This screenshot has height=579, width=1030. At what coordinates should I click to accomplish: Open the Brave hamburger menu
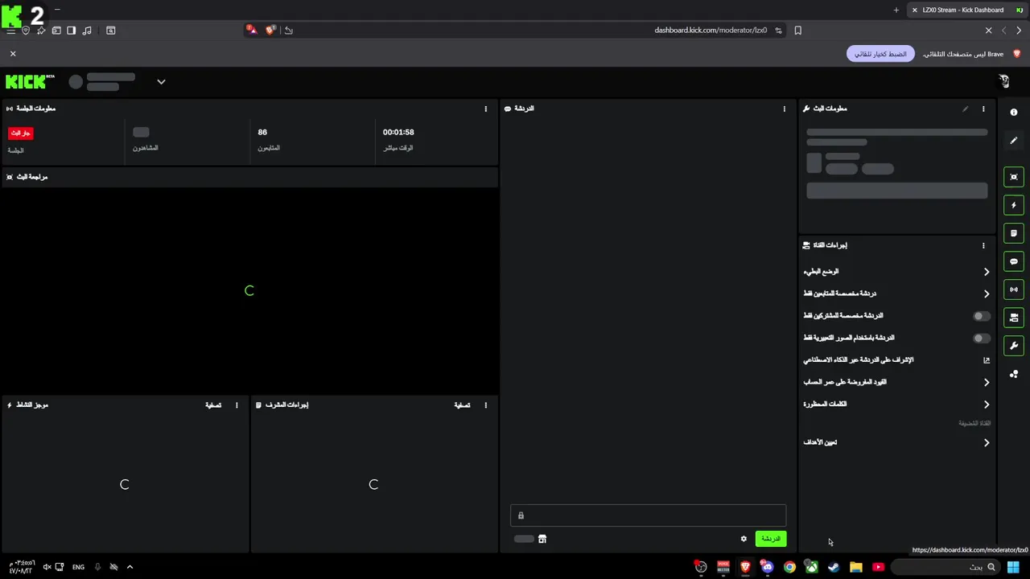(x=10, y=31)
